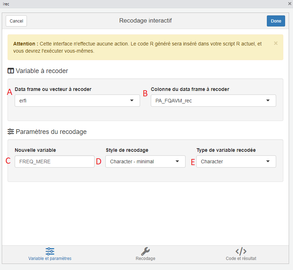Screen dimensions: 293x270
Task: Click the table icon beside Variable à recoder
Action: click(11, 71)
